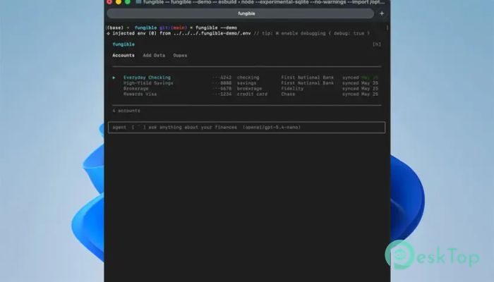Click First National Bank in Everyday Checking row

pyautogui.click(x=307, y=78)
